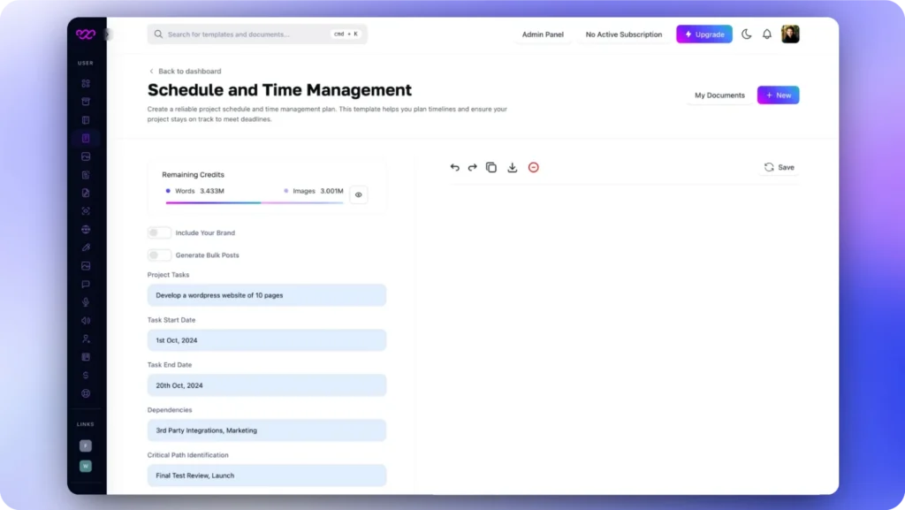Expand the sidebar using the chevron handle
905x510 pixels.
click(107, 34)
